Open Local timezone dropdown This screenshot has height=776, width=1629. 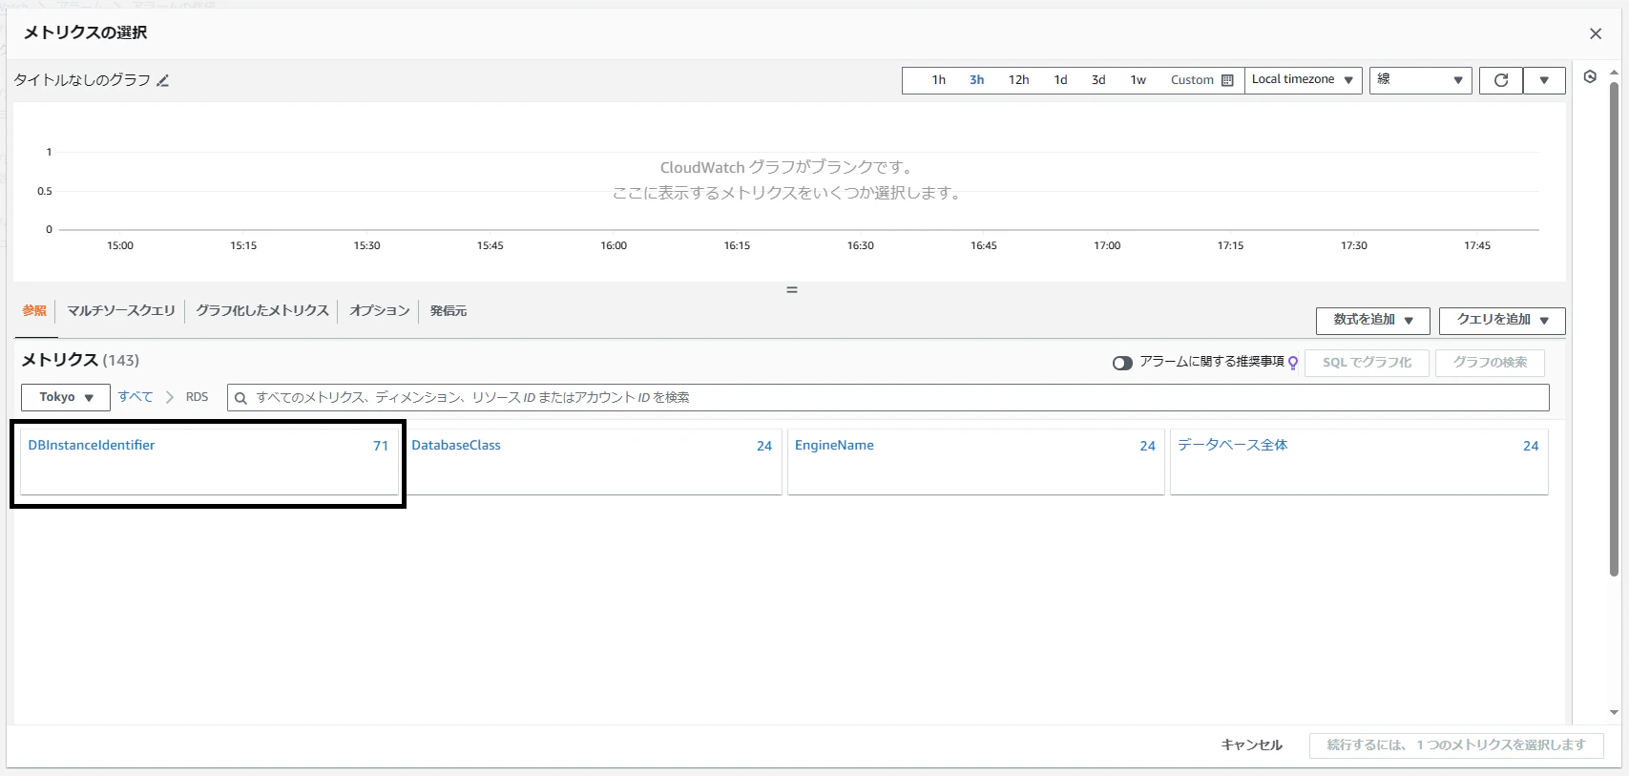[1303, 80]
